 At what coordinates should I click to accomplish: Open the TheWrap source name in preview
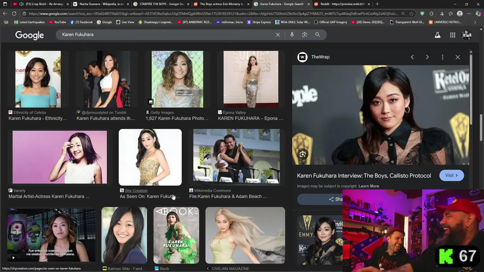click(320, 57)
